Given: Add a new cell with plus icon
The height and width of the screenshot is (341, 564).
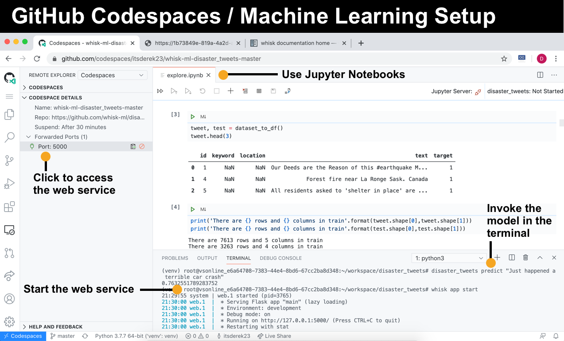Looking at the screenshot, I should (x=230, y=91).
